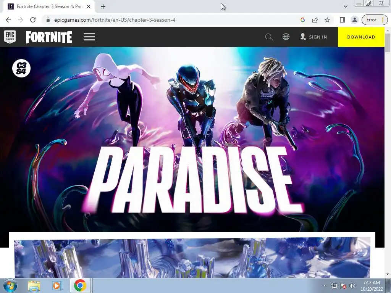Image resolution: width=391 pixels, height=293 pixels.
Task: Bookmark this page with star
Action: click(x=327, y=20)
